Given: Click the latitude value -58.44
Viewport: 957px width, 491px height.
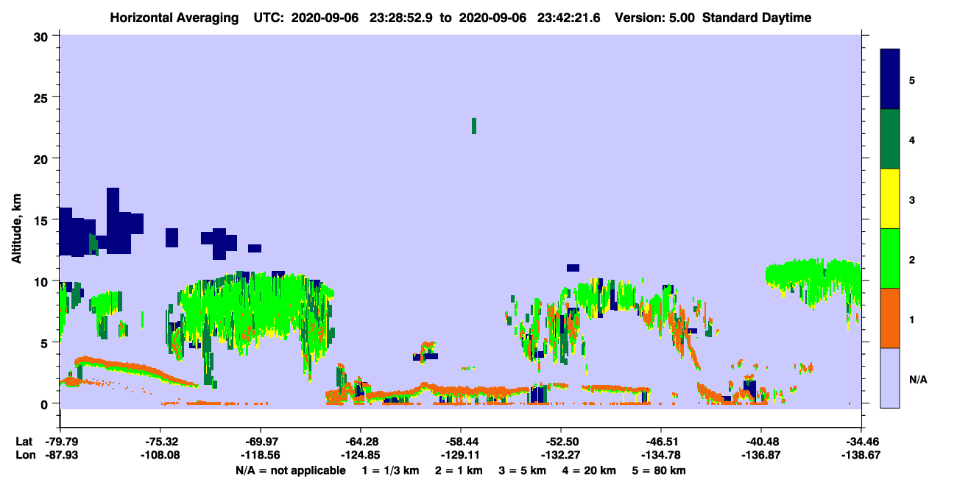Looking at the screenshot, I should pos(461,442).
